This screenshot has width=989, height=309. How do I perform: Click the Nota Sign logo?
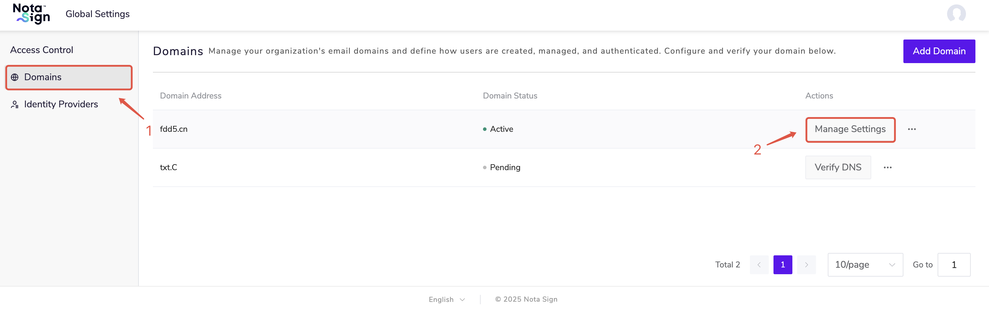pyautogui.click(x=31, y=14)
